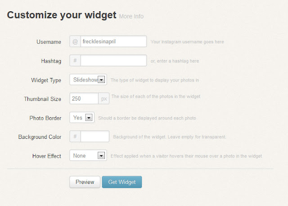The image size is (288, 206).
Task: Click the Hover Effect label
Action: click(x=47, y=156)
